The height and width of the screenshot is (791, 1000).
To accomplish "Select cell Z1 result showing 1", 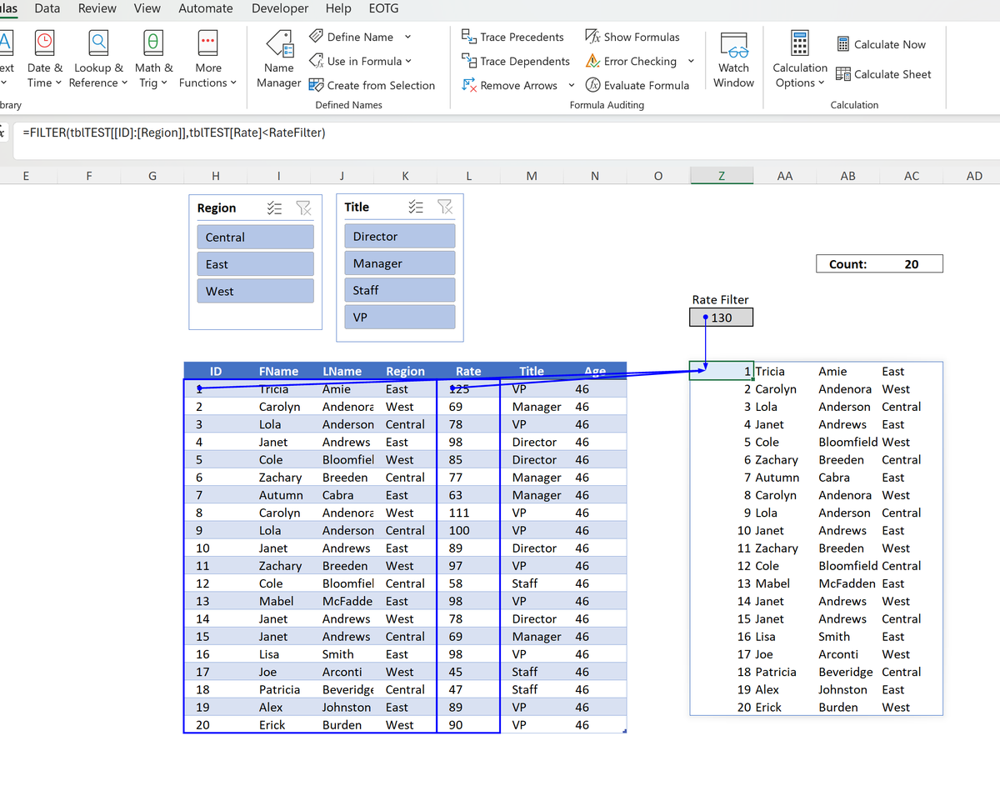I will 722,371.
